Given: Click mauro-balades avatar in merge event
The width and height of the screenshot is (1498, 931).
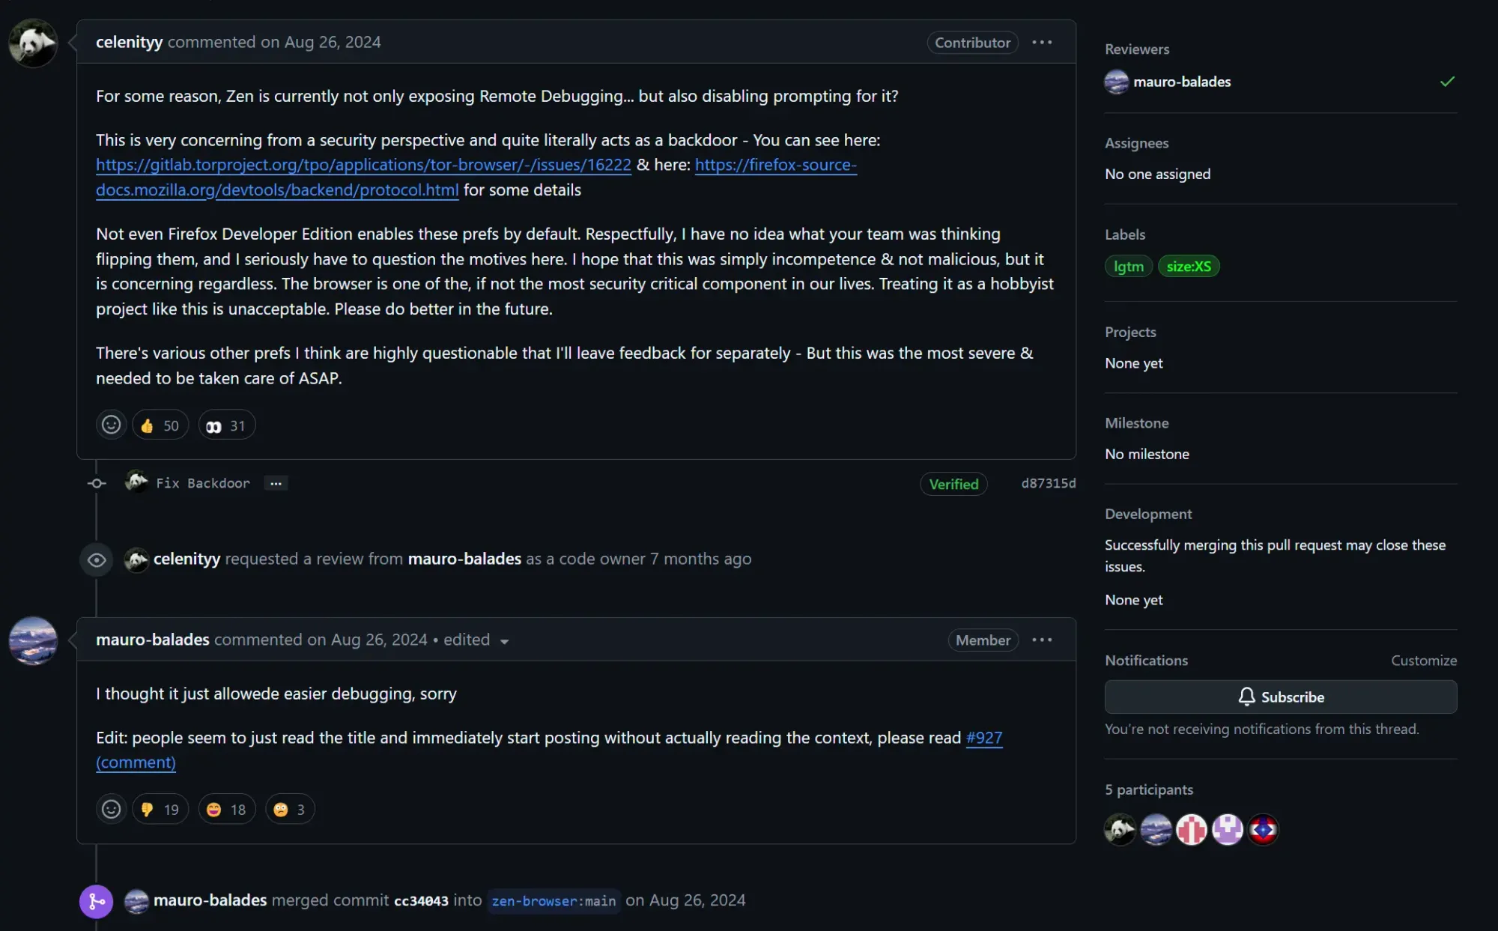Looking at the screenshot, I should click(x=136, y=901).
